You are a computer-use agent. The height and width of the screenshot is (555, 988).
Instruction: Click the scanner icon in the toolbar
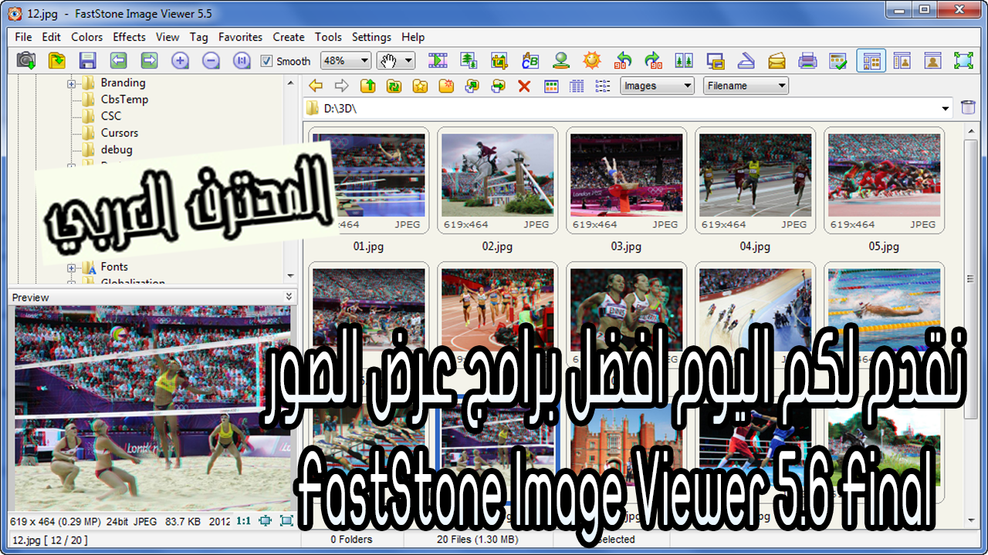tap(746, 60)
